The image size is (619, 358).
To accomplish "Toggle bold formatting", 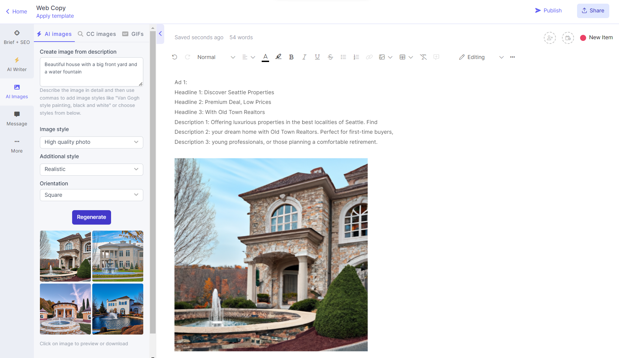I will point(291,57).
